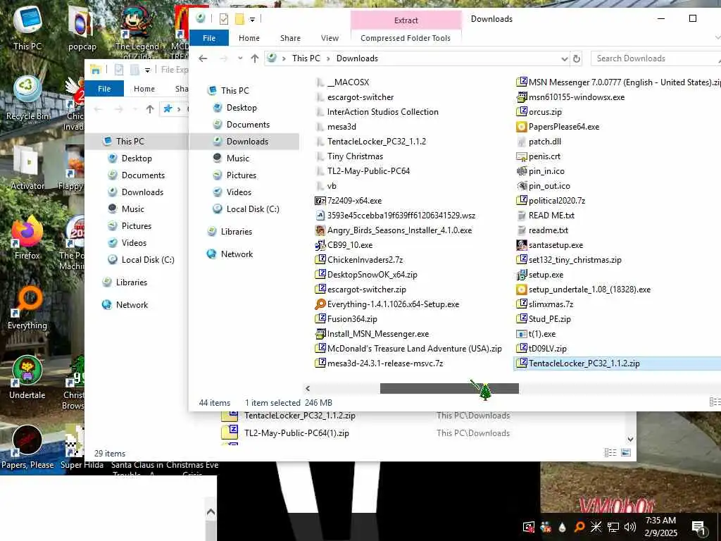This screenshot has height=541, width=721.
Task: Select the CB99_10.exe file
Action: coord(344,245)
